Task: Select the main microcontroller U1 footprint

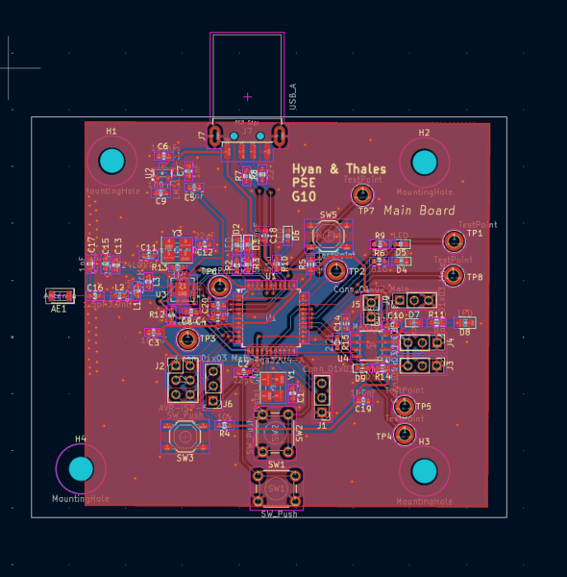Action: point(271,317)
